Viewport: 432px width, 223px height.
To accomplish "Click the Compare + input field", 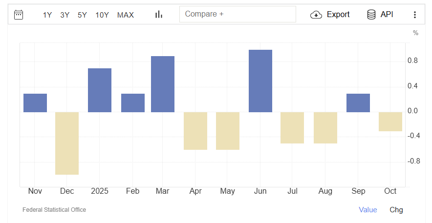I will click(x=238, y=14).
